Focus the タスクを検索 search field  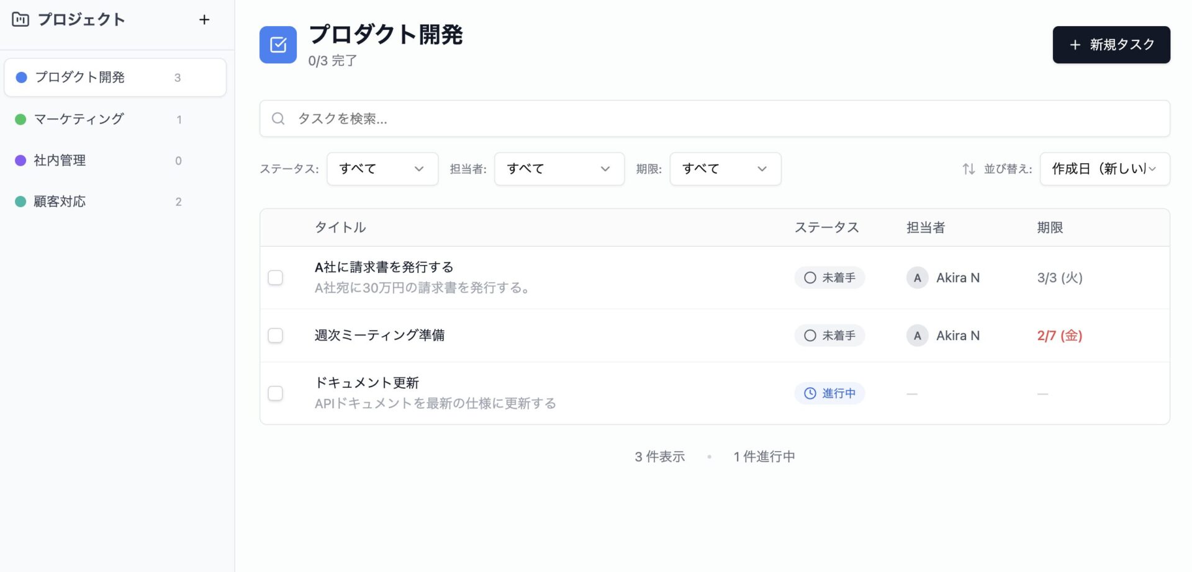point(714,118)
